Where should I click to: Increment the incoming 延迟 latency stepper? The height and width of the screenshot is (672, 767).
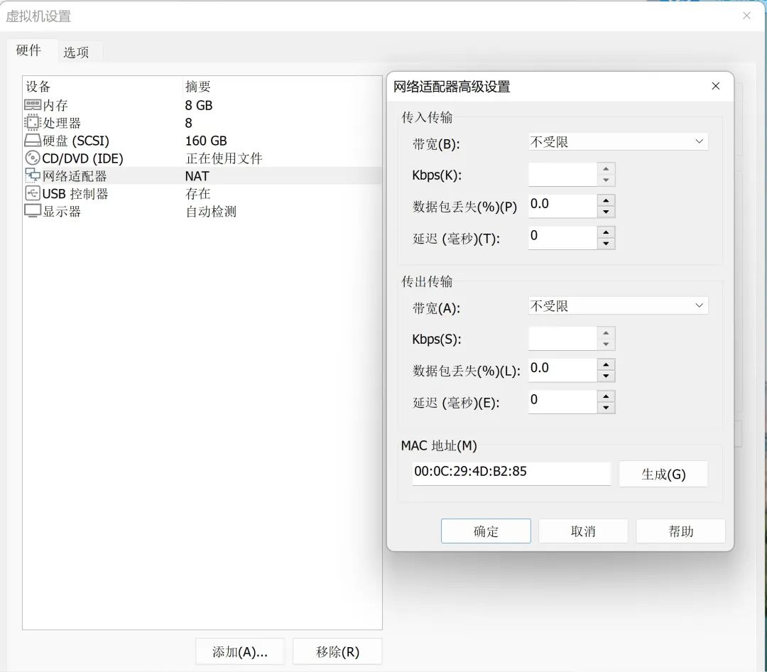coord(604,233)
